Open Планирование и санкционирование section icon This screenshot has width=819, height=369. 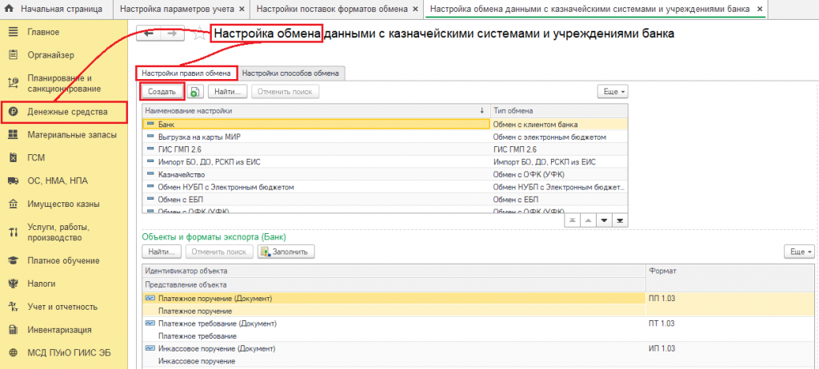[14, 83]
